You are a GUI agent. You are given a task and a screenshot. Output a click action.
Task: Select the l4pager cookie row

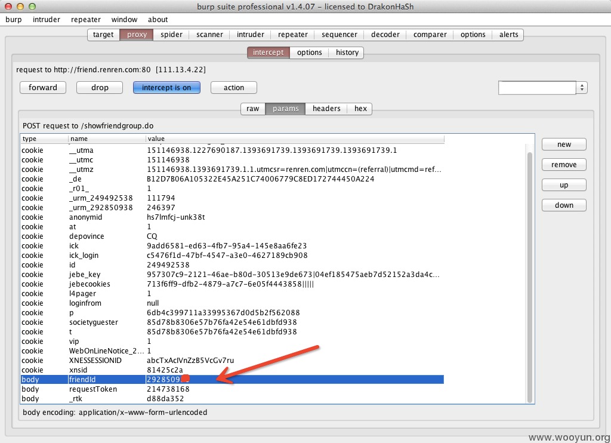[x=232, y=294]
